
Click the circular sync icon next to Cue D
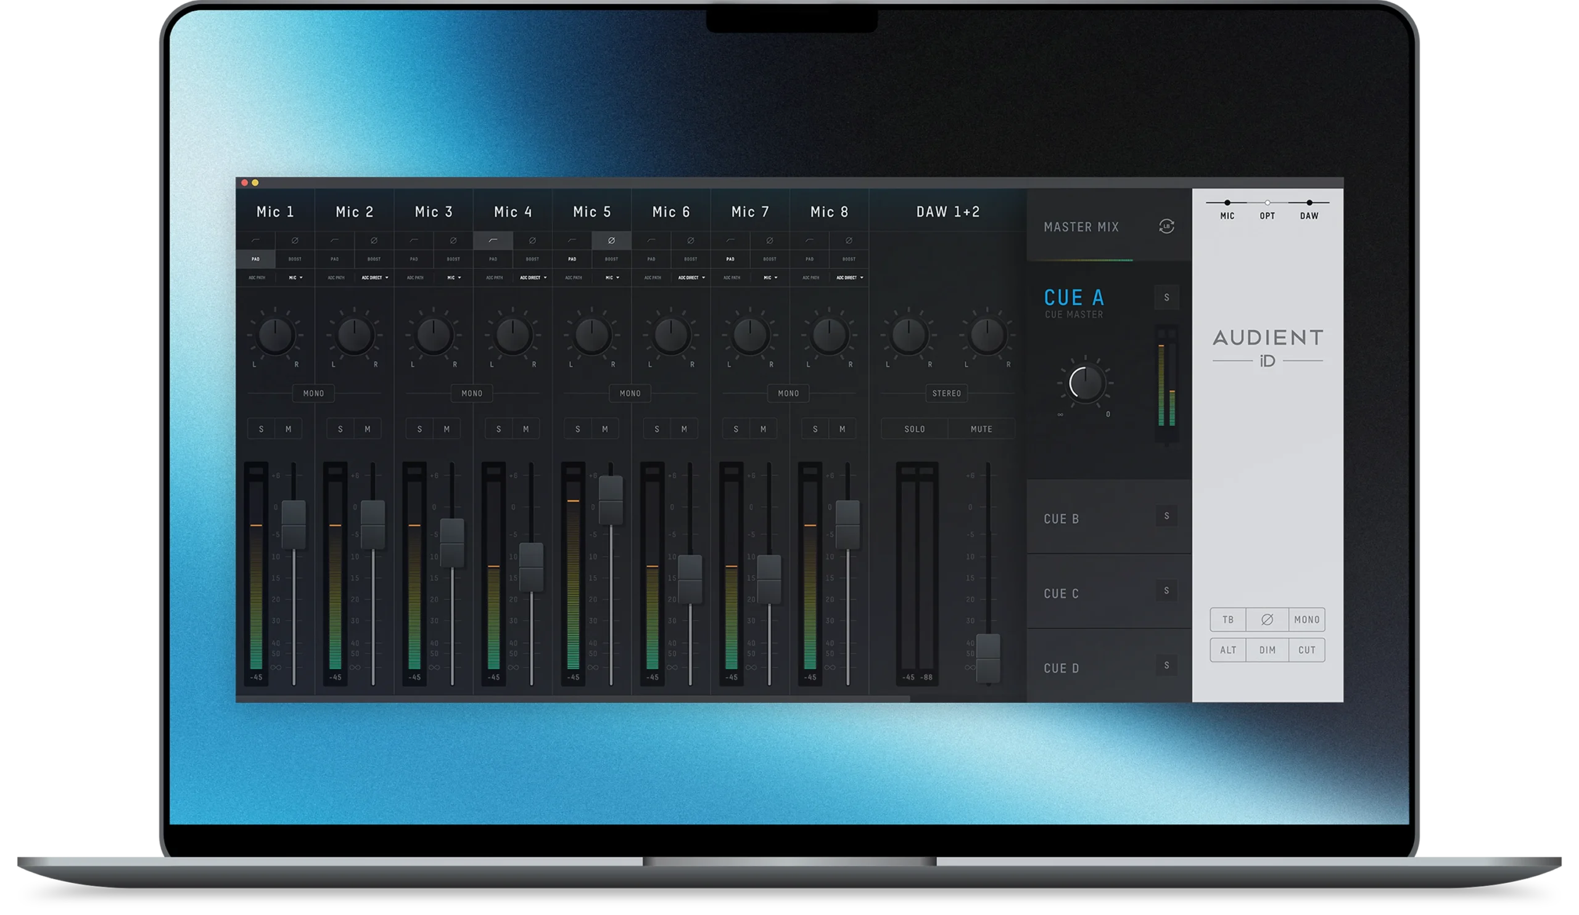point(1166,667)
